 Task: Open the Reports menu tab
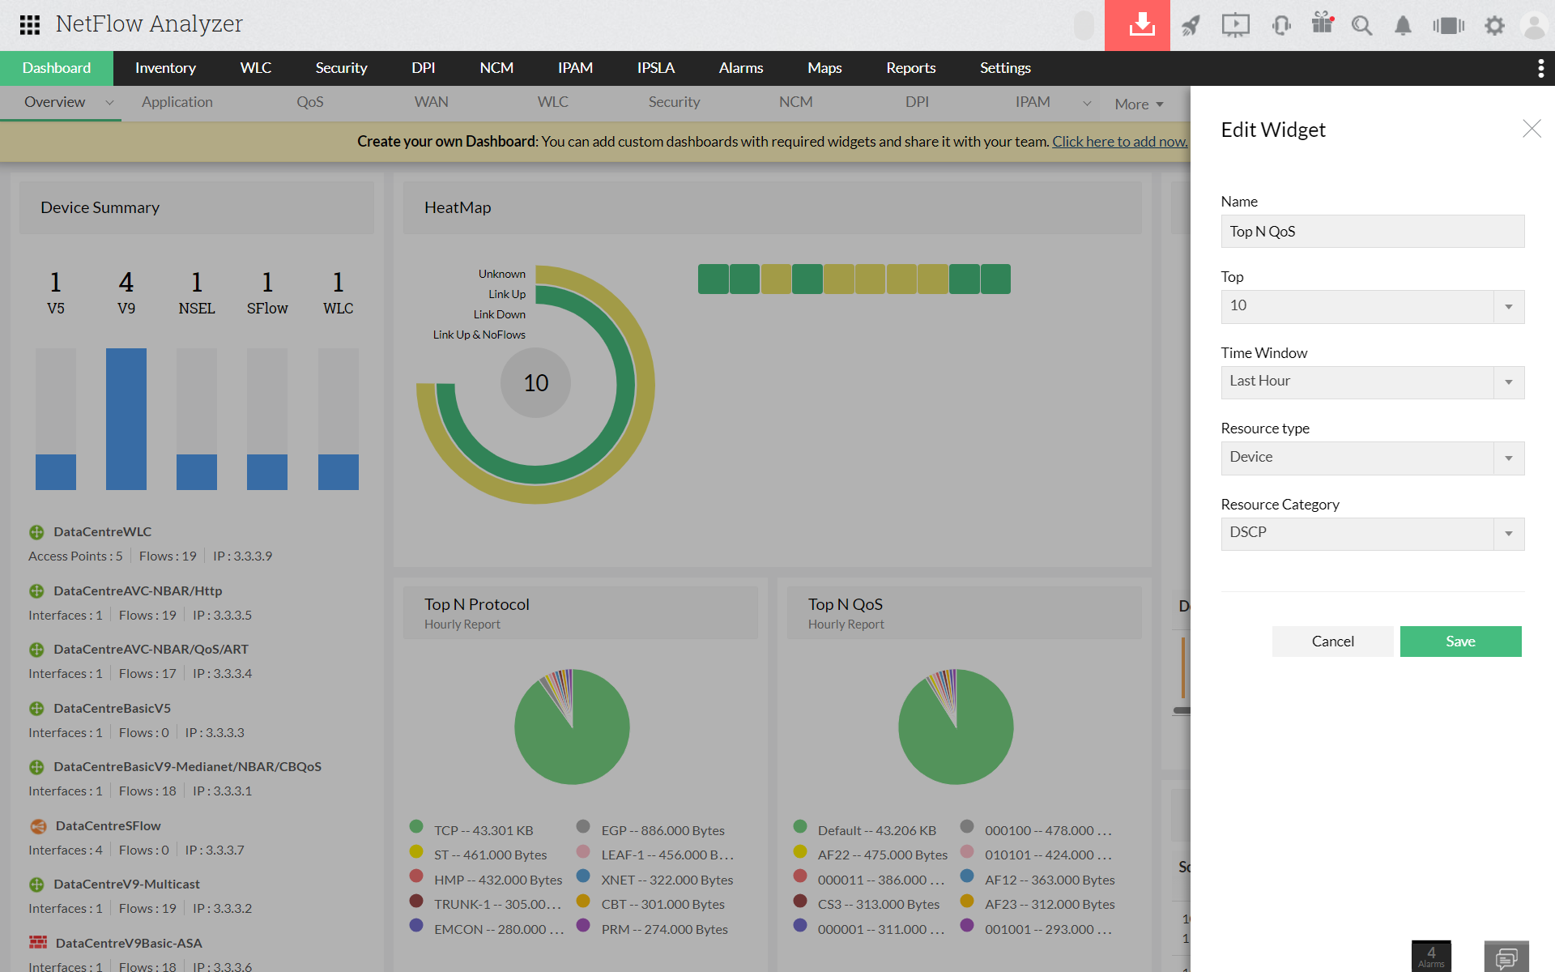910,68
